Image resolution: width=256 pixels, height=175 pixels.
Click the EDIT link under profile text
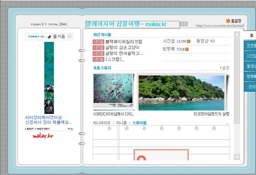pos(30,129)
